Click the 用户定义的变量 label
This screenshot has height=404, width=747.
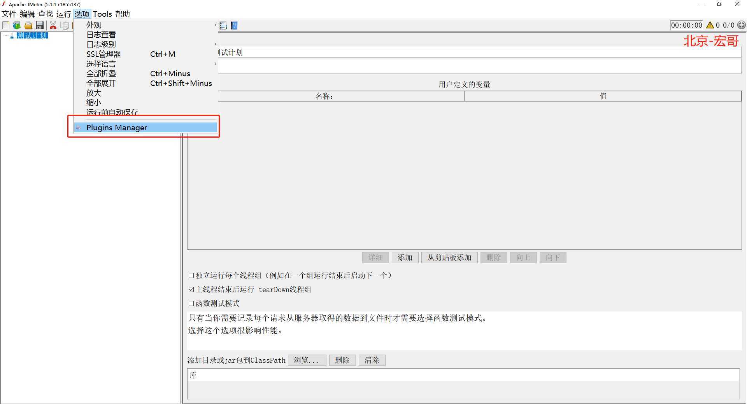(x=464, y=84)
